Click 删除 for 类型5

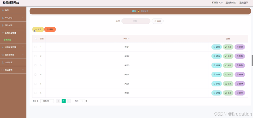240,84
